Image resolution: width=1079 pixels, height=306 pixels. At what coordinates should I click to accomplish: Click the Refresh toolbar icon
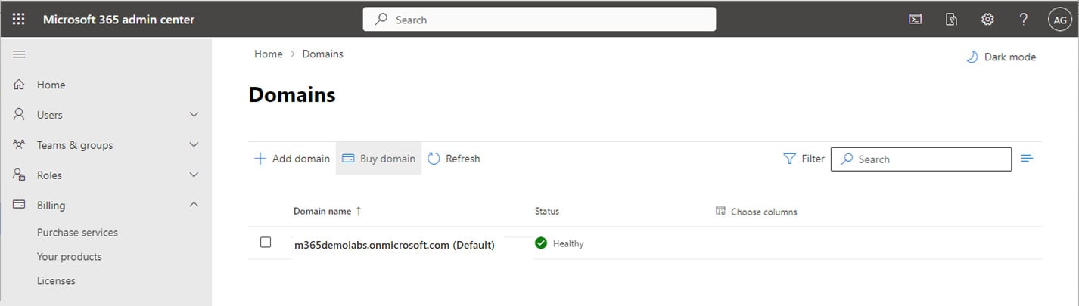click(434, 159)
